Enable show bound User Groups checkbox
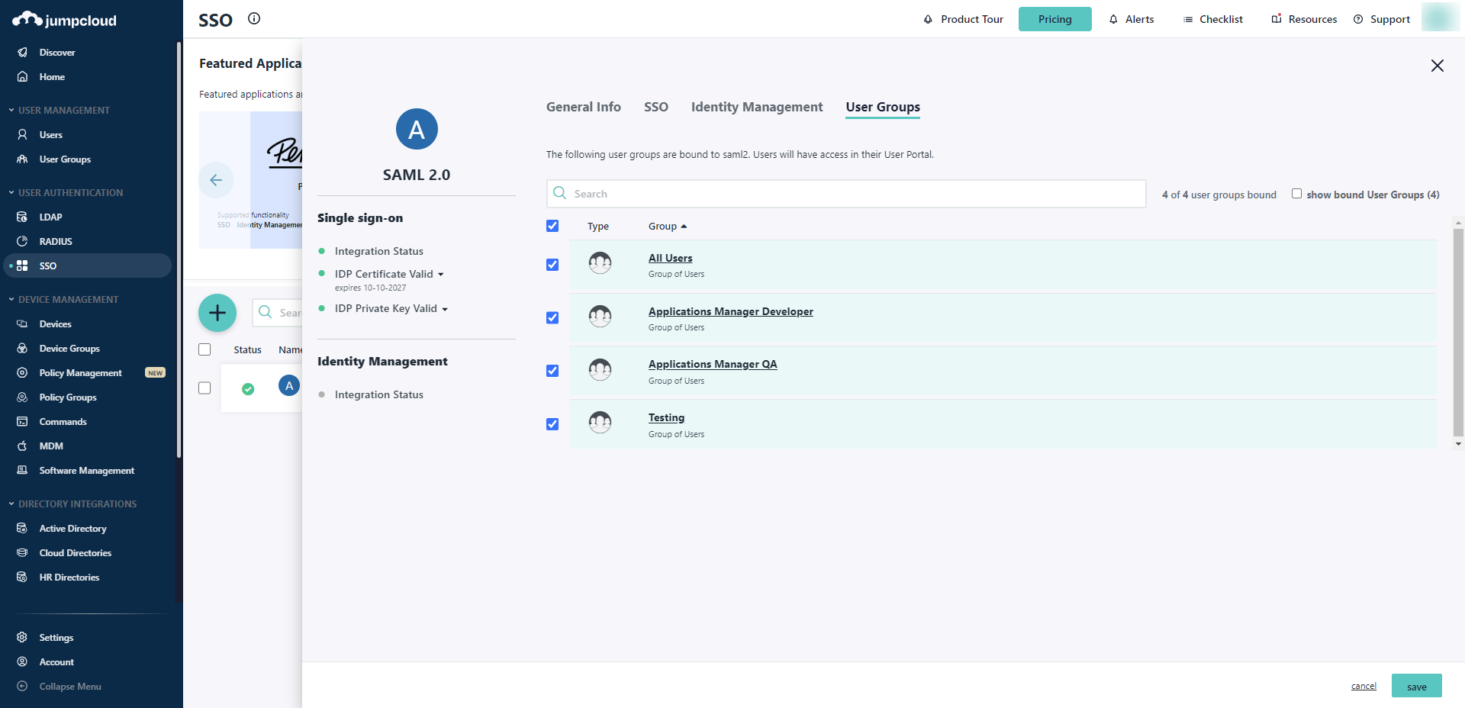Viewport: 1465px width, 708px height. tap(1296, 194)
